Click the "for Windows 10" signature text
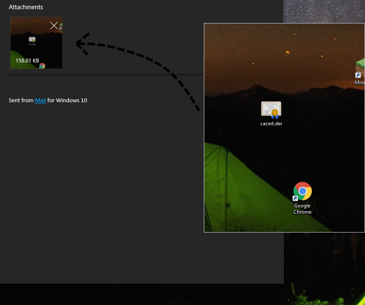The height and width of the screenshot is (305, 365). tap(67, 100)
